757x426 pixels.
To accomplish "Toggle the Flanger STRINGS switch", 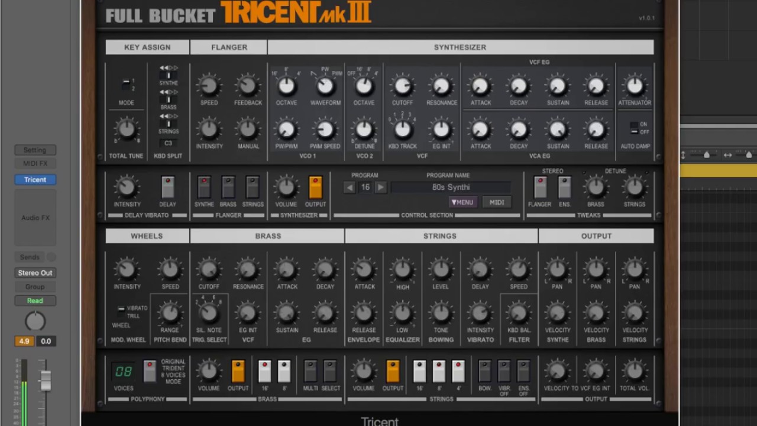I will [x=253, y=187].
